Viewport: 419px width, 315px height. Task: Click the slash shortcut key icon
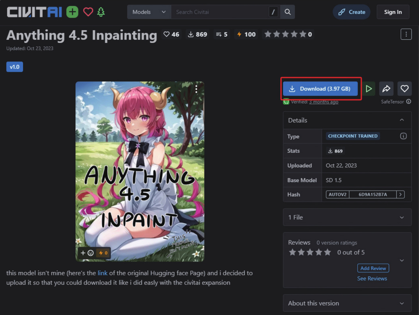[273, 12]
